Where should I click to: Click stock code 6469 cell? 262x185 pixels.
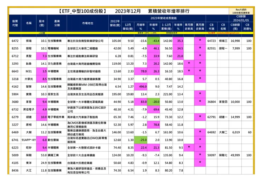[15, 132]
